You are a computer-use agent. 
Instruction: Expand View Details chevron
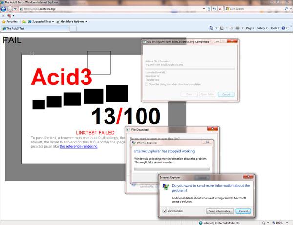click(164, 211)
